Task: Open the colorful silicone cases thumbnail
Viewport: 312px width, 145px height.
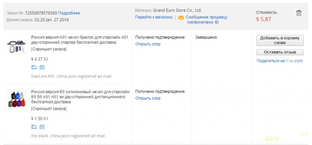Action: click(16, 99)
